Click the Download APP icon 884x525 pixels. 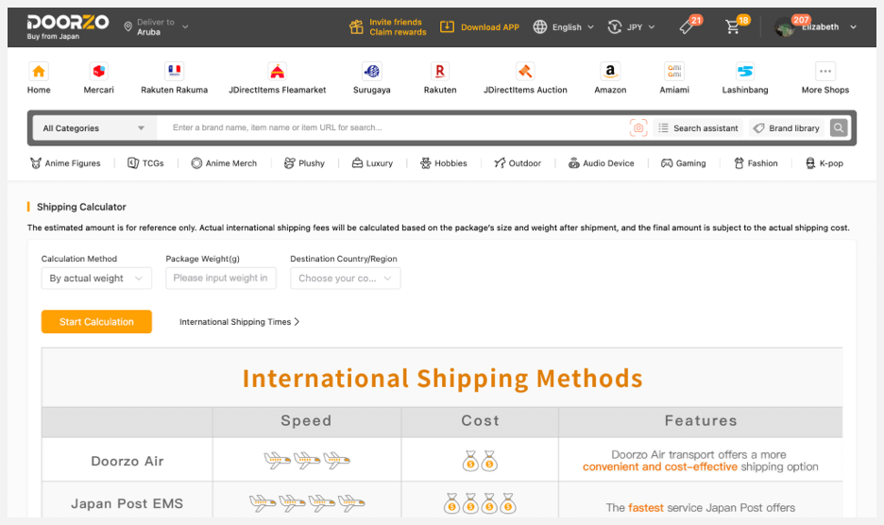(447, 26)
